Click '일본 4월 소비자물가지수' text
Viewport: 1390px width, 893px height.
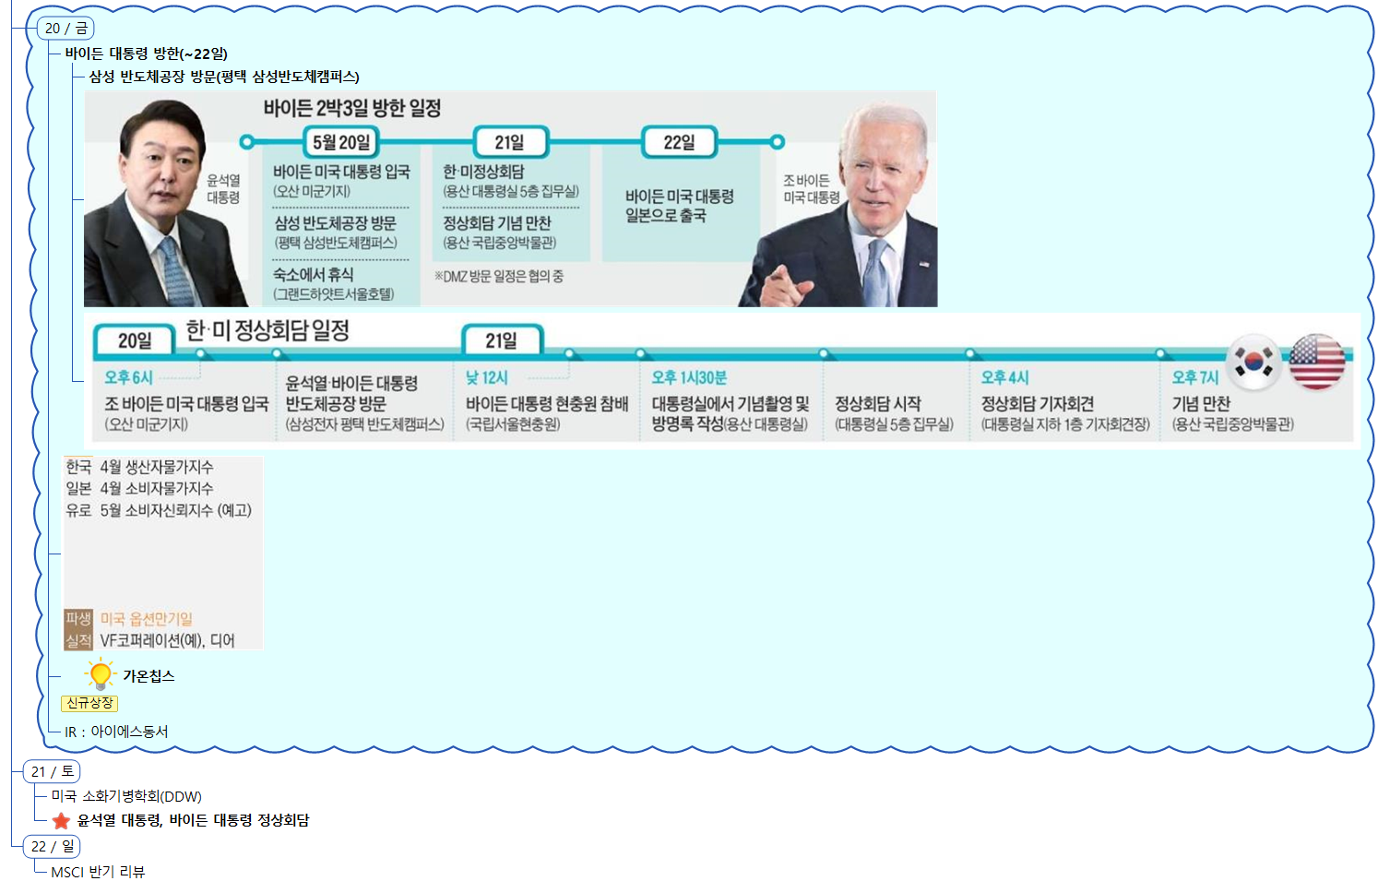(139, 488)
